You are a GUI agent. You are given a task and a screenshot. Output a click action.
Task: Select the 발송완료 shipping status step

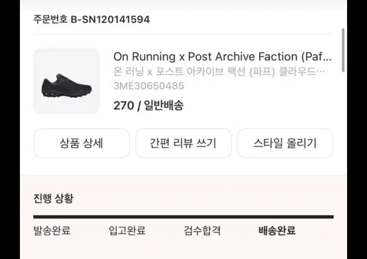51,231
